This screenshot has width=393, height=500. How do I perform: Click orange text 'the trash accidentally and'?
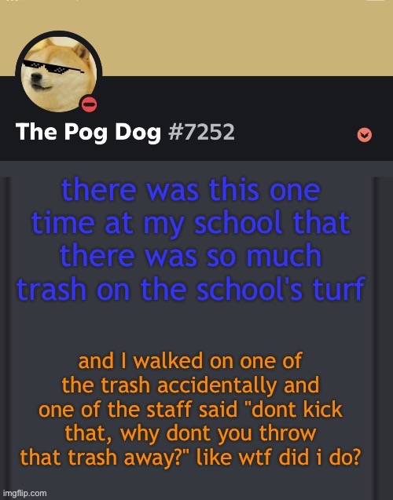[190, 385]
